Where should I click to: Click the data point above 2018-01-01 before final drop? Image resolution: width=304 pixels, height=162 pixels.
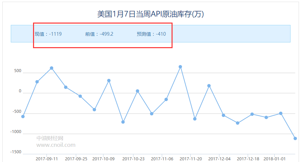281,114
